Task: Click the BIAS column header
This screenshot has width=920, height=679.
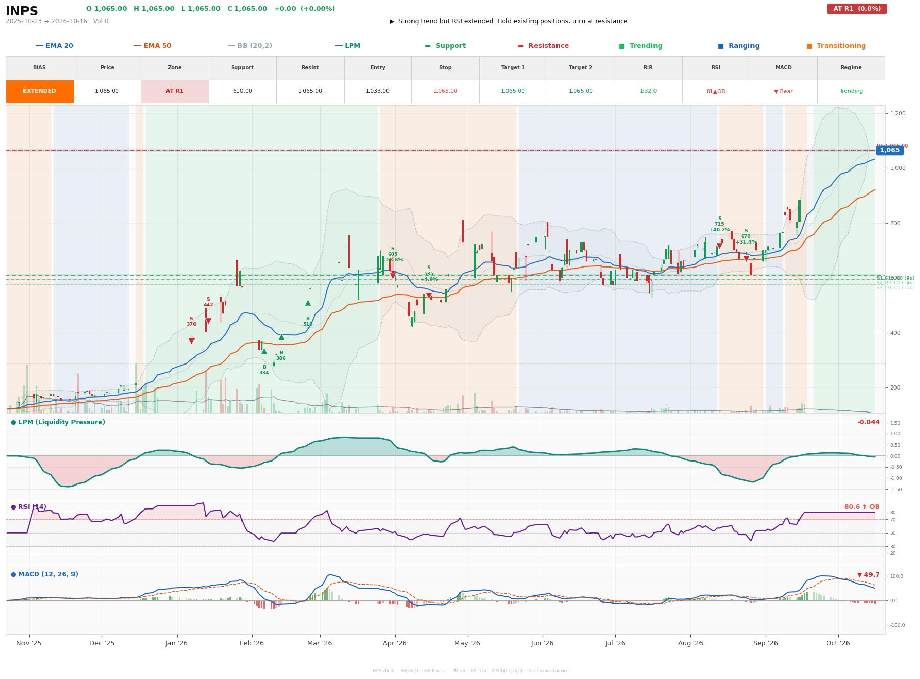Action: pyautogui.click(x=39, y=68)
